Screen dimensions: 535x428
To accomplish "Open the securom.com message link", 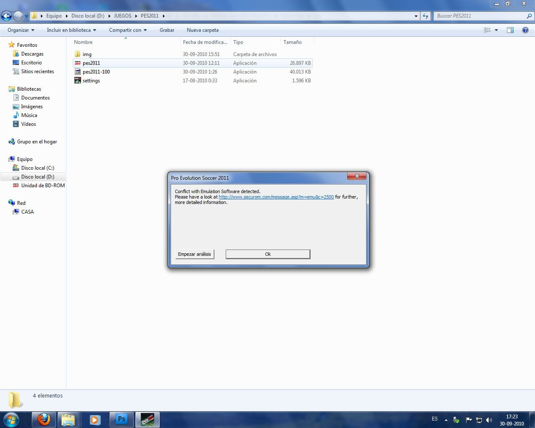I will coord(276,197).
